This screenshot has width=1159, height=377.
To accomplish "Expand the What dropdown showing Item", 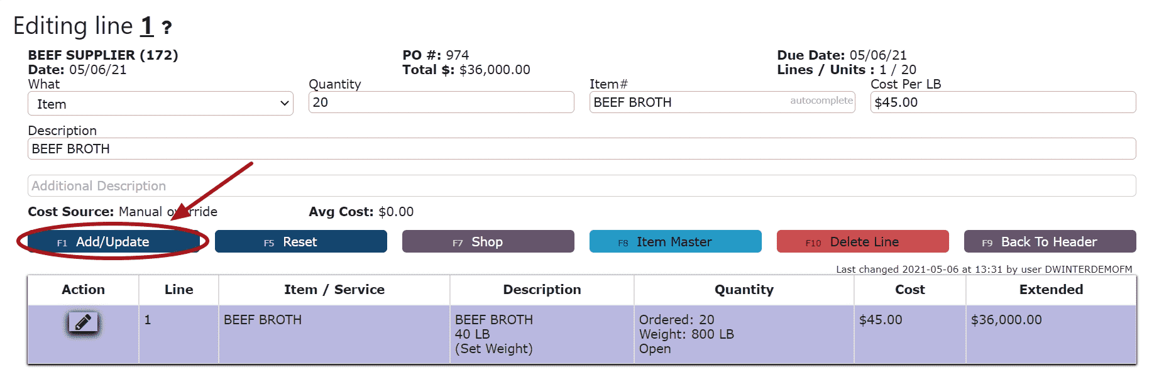I will tap(160, 104).
